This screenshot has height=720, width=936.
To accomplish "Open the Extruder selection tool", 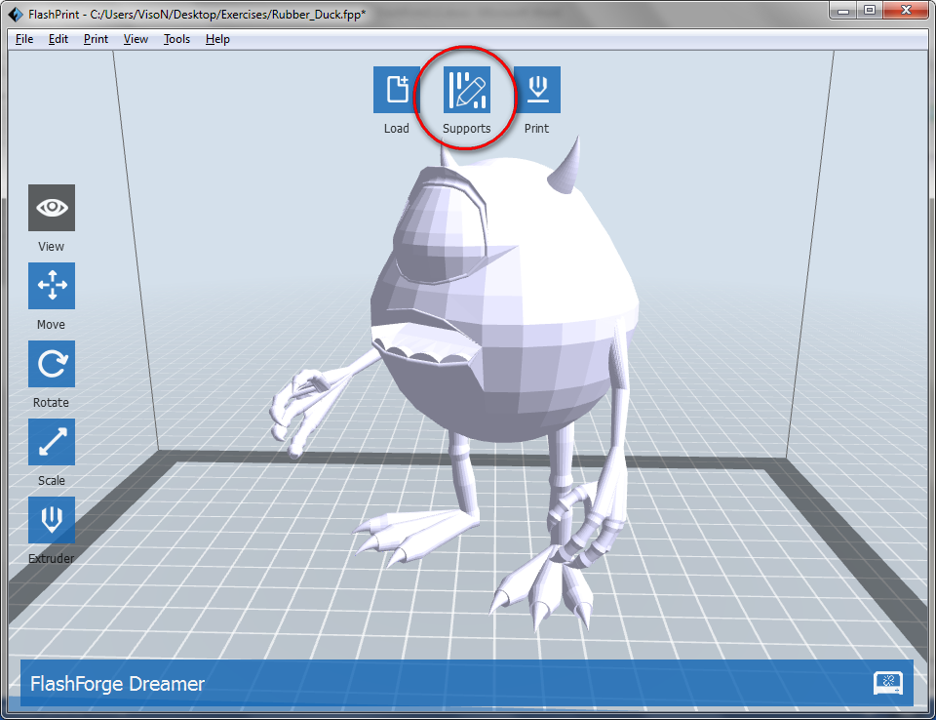I will [x=52, y=520].
